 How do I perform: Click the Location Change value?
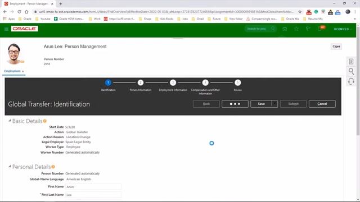tap(78, 137)
